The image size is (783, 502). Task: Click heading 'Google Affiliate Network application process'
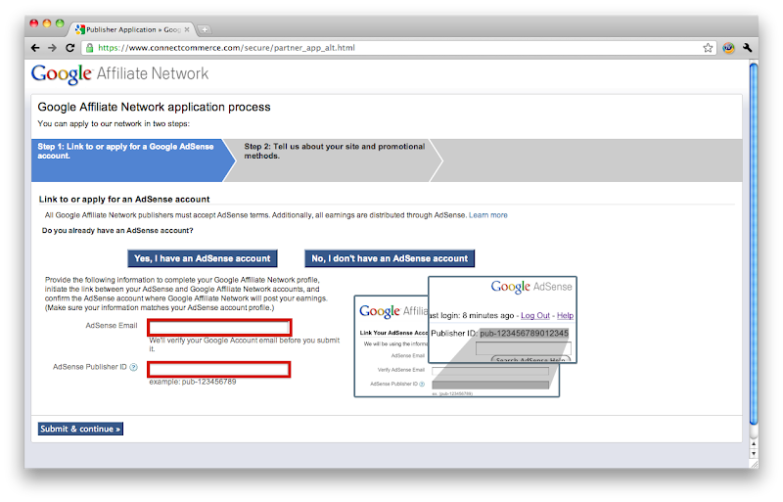click(154, 107)
